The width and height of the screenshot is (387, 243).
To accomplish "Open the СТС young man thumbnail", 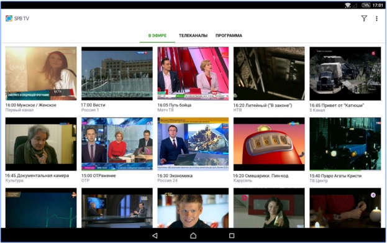I will (193, 208).
